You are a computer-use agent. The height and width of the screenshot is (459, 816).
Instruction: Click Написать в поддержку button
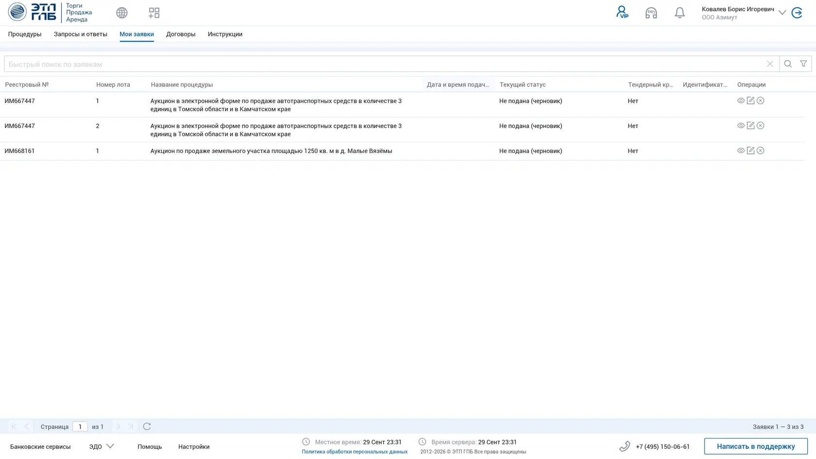[756, 446]
